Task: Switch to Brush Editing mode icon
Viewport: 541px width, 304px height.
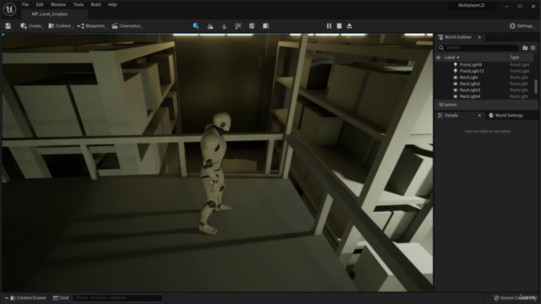Action: tap(265, 26)
